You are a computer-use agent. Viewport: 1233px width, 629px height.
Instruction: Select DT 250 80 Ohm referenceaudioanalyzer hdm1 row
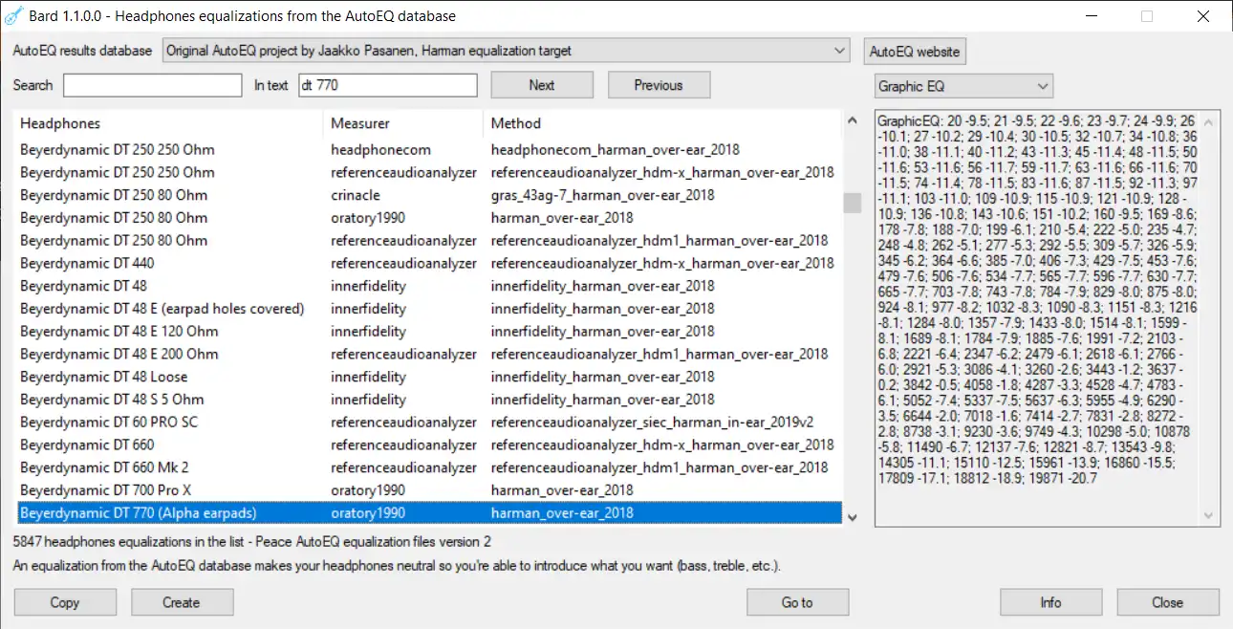pos(428,240)
